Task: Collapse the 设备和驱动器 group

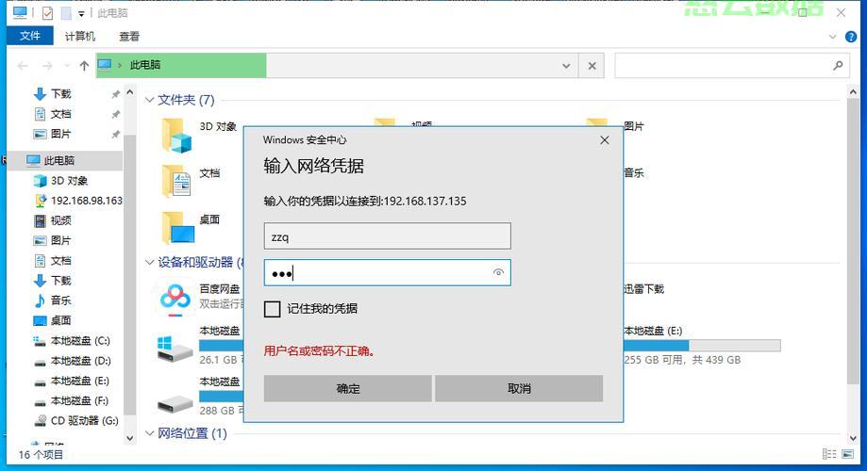Action: [x=149, y=262]
